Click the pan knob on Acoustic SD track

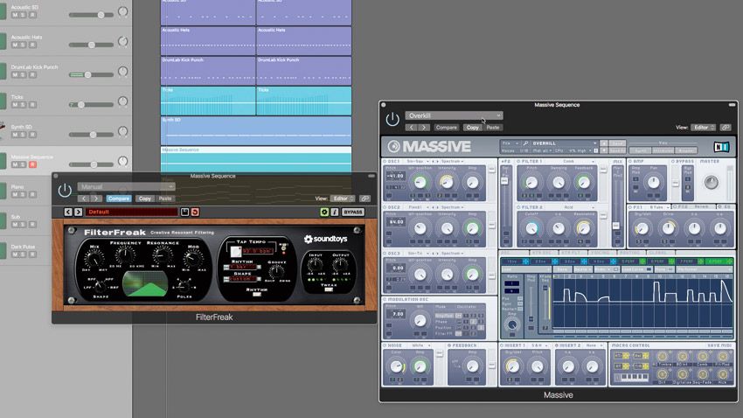[x=122, y=12]
